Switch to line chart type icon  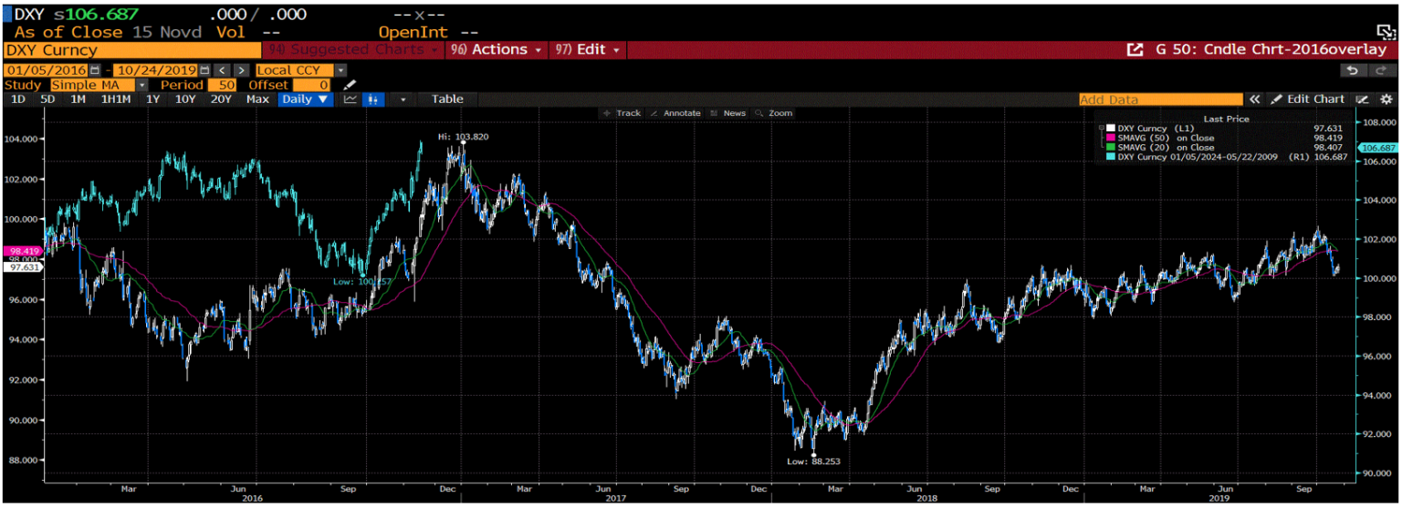pos(350,99)
